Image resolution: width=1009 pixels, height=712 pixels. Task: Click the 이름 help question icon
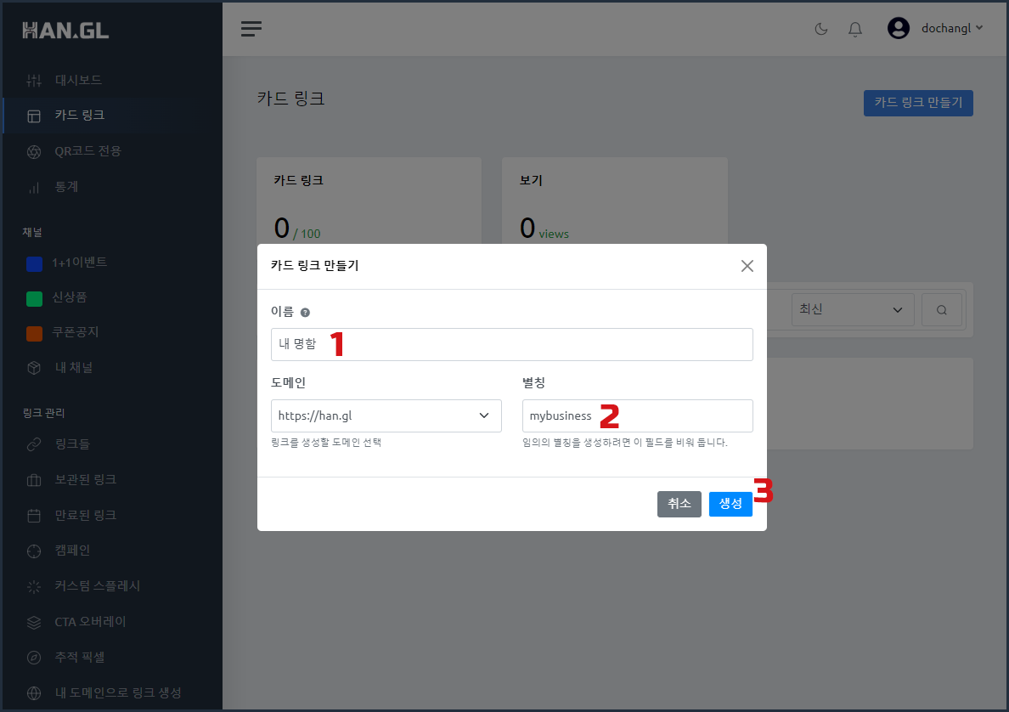305,312
